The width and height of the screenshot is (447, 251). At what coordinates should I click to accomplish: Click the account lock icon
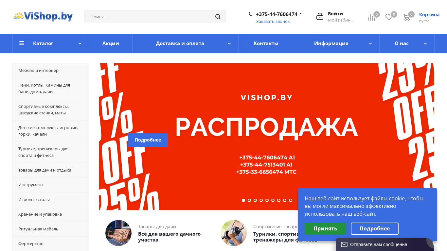320,16
